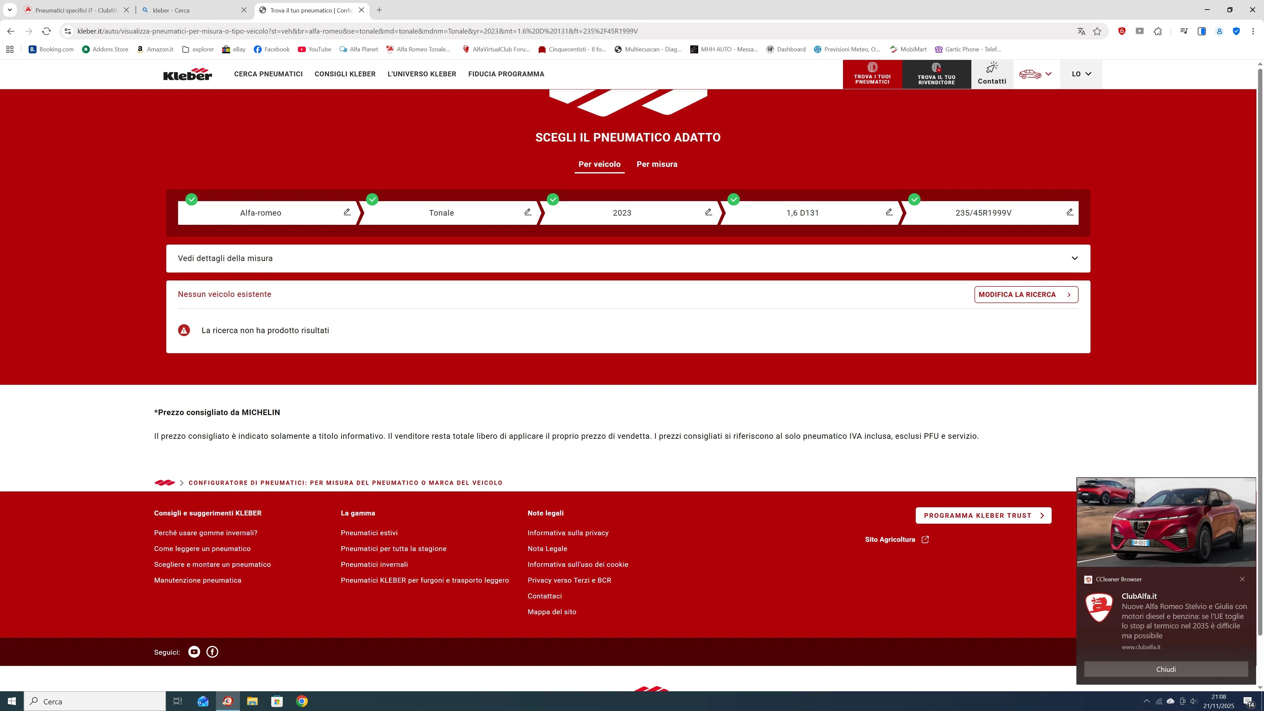Viewport: 1264px width, 711px height.
Task: Click "MODIFICA LA RICERCA"
Action: point(1026,294)
